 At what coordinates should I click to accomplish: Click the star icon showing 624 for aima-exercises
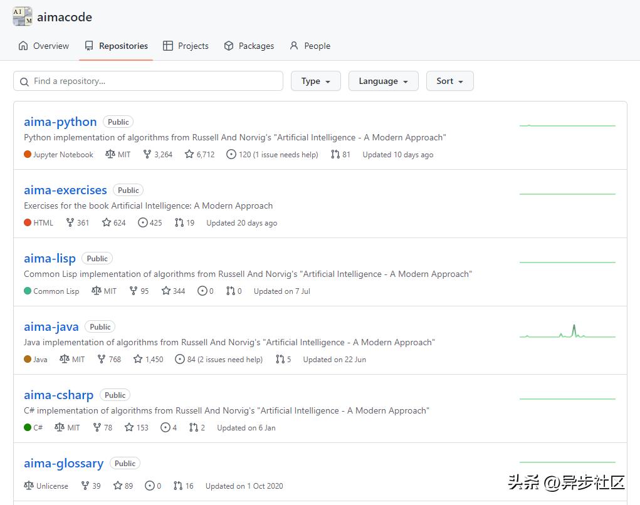tap(107, 222)
